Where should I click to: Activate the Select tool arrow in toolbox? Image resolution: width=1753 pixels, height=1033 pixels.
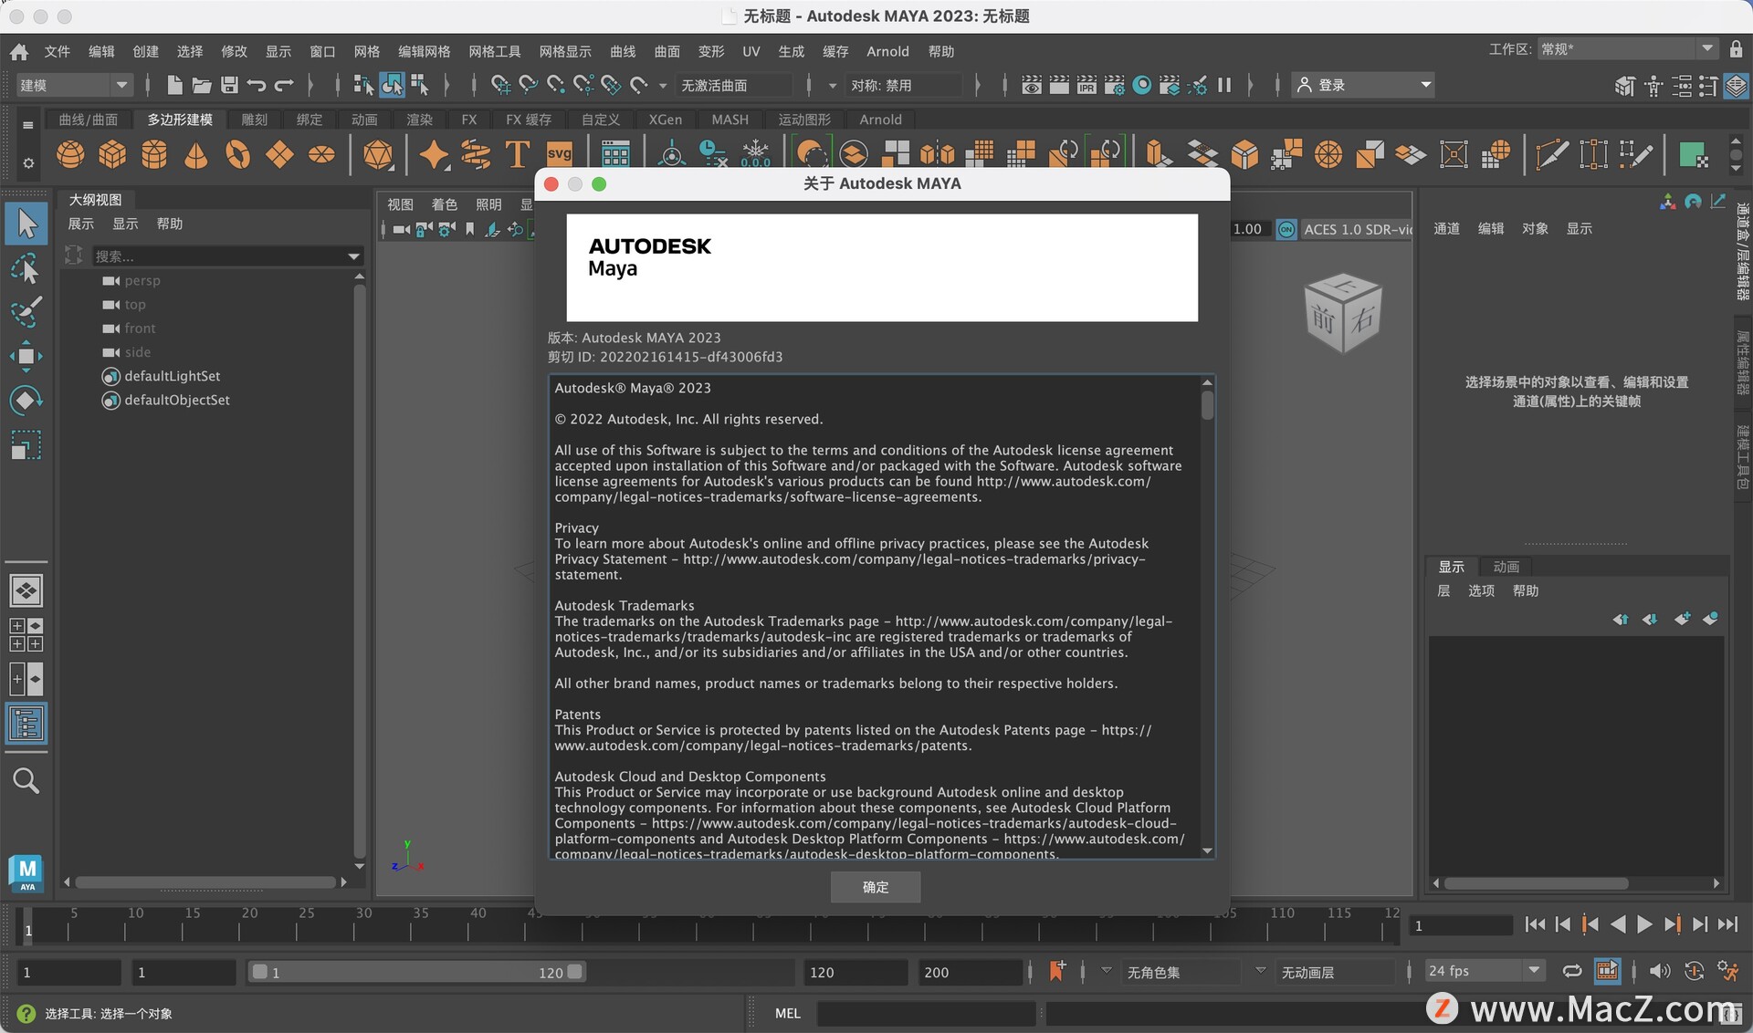pos(26,224)
